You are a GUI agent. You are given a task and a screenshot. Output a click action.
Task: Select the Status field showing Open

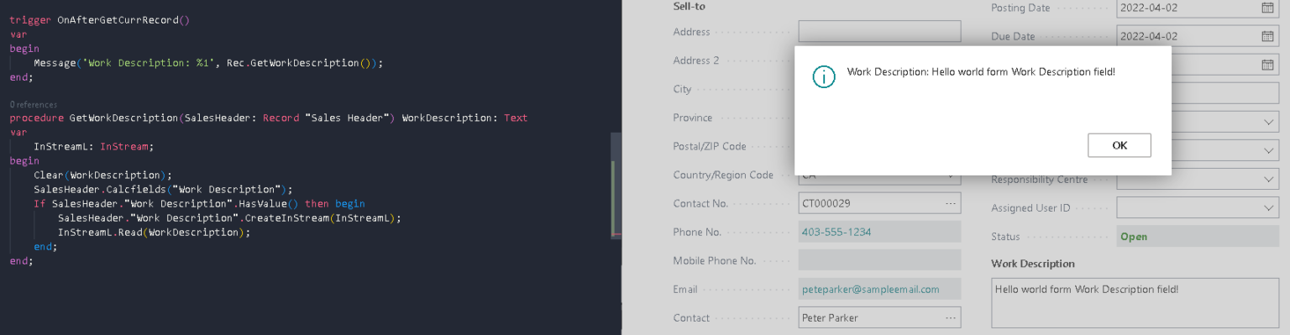1198,237
